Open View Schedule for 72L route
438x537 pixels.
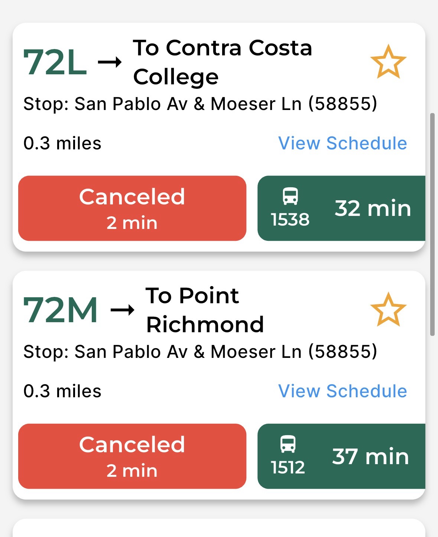click(x=343, y=143)
